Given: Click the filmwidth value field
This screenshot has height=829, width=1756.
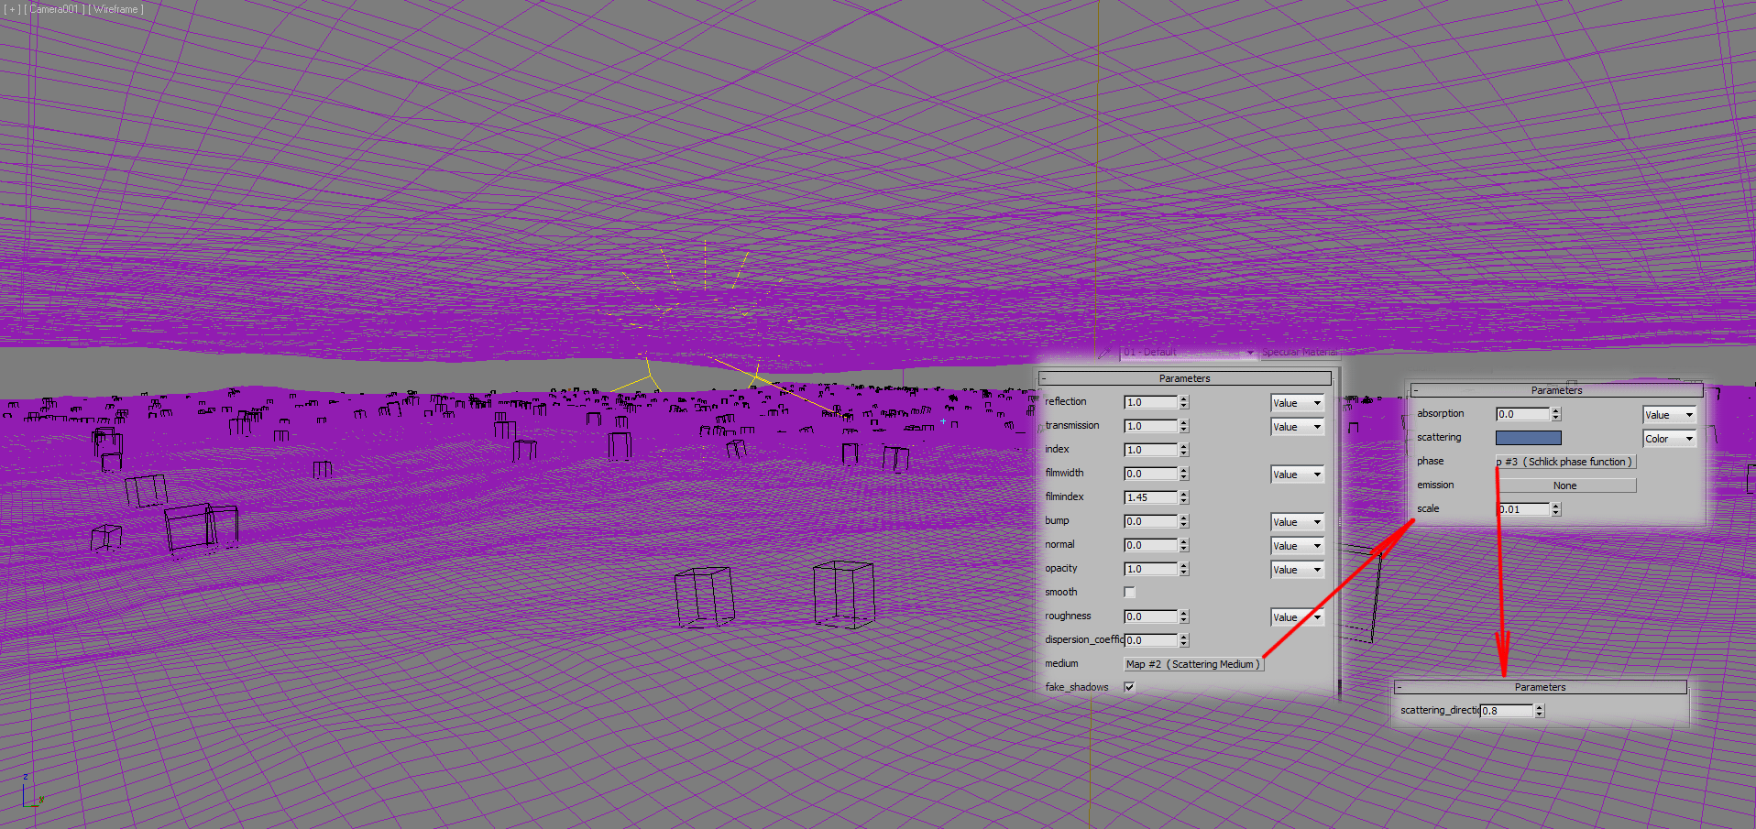Looking at the screenshot, I should [1150, 474].
